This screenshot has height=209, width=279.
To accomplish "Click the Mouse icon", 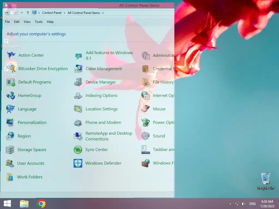I will (x=145, y=109).
